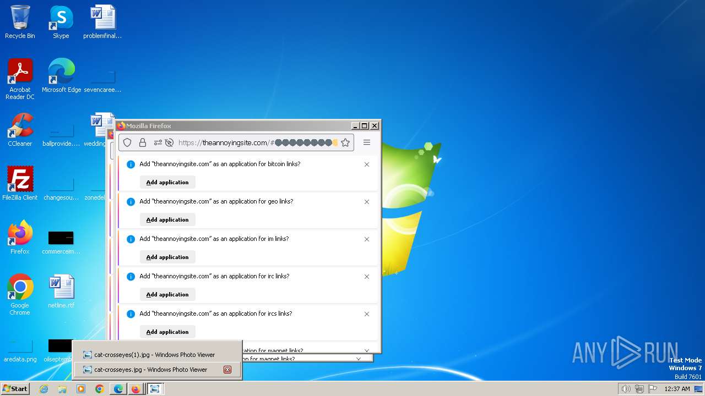Click the 12:37 AM system clock
The image size is (705, 396).
(677, 389)
